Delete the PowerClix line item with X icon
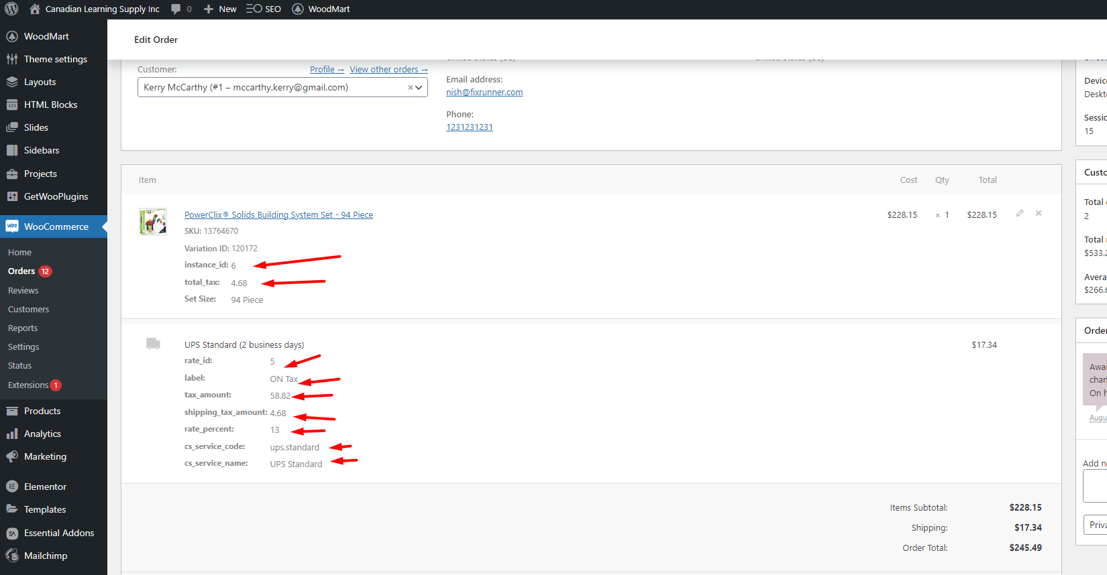1107x575 pixels. 1039,213
